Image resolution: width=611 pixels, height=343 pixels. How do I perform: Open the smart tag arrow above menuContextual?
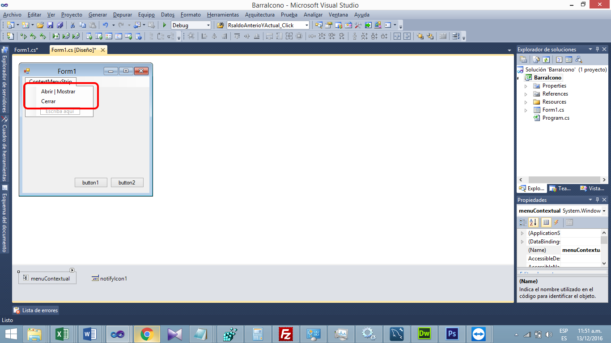(x=72, y=270)
